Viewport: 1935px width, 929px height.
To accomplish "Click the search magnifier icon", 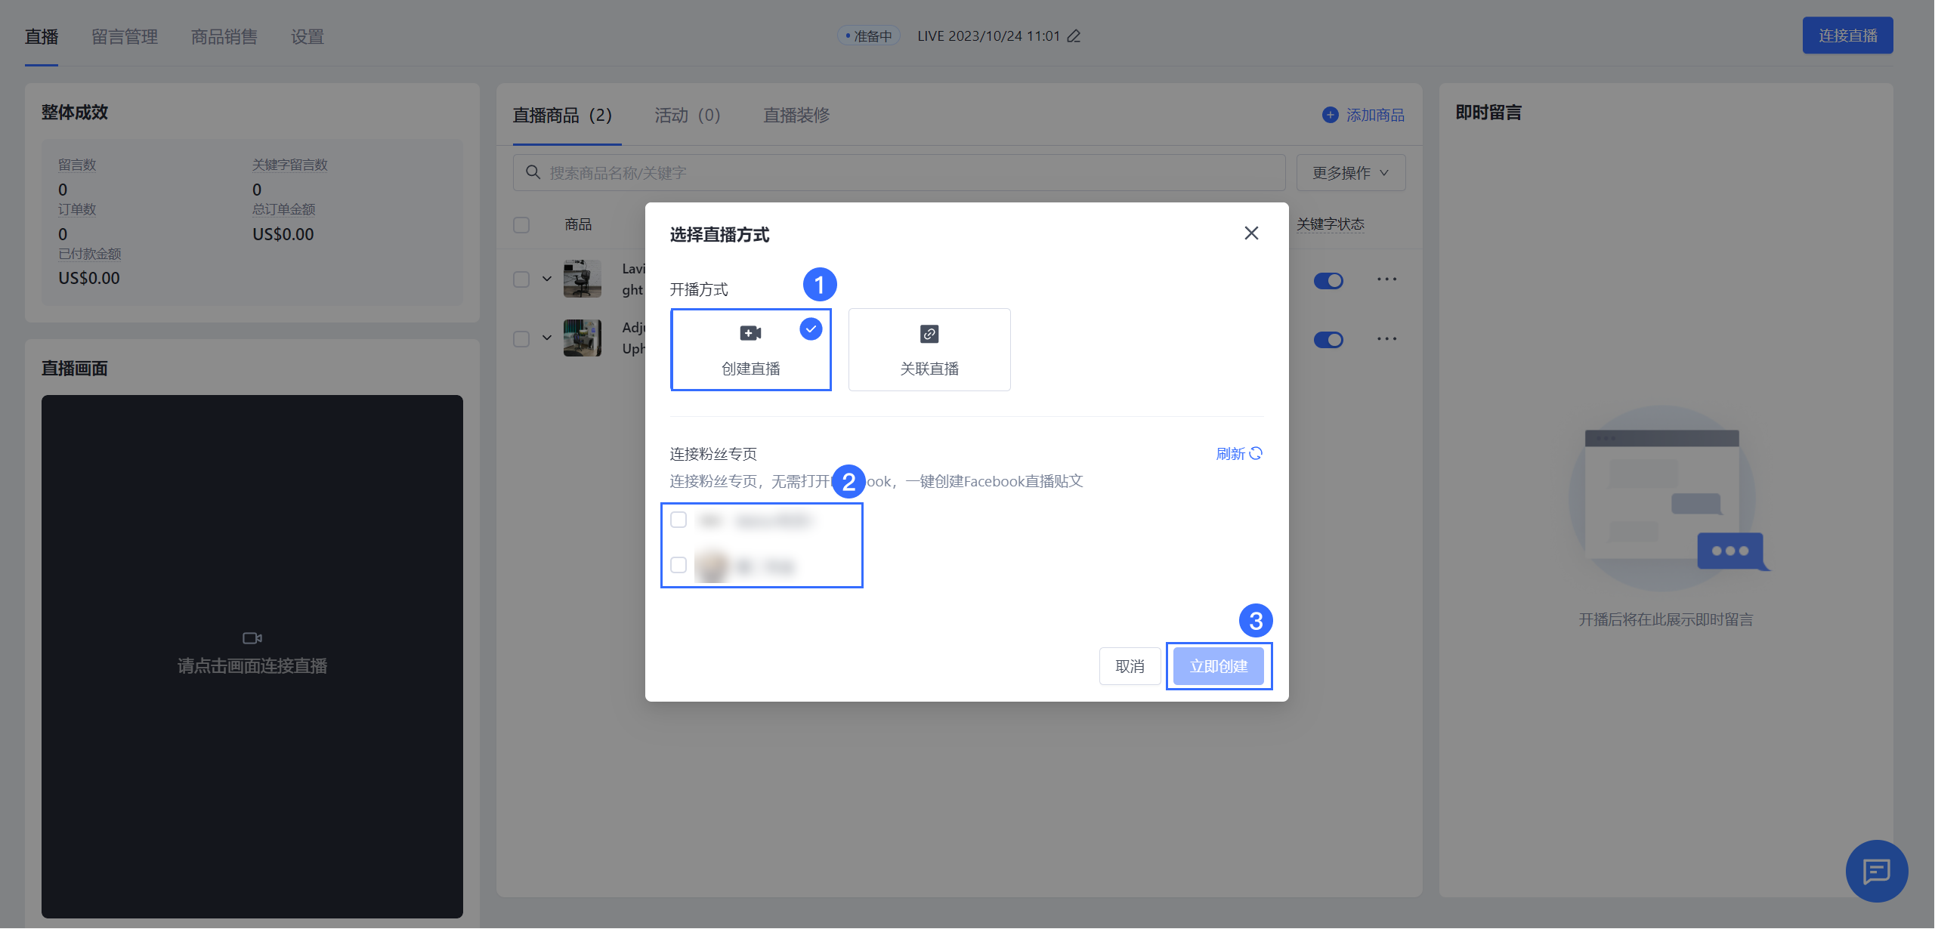I will (533, 172).
